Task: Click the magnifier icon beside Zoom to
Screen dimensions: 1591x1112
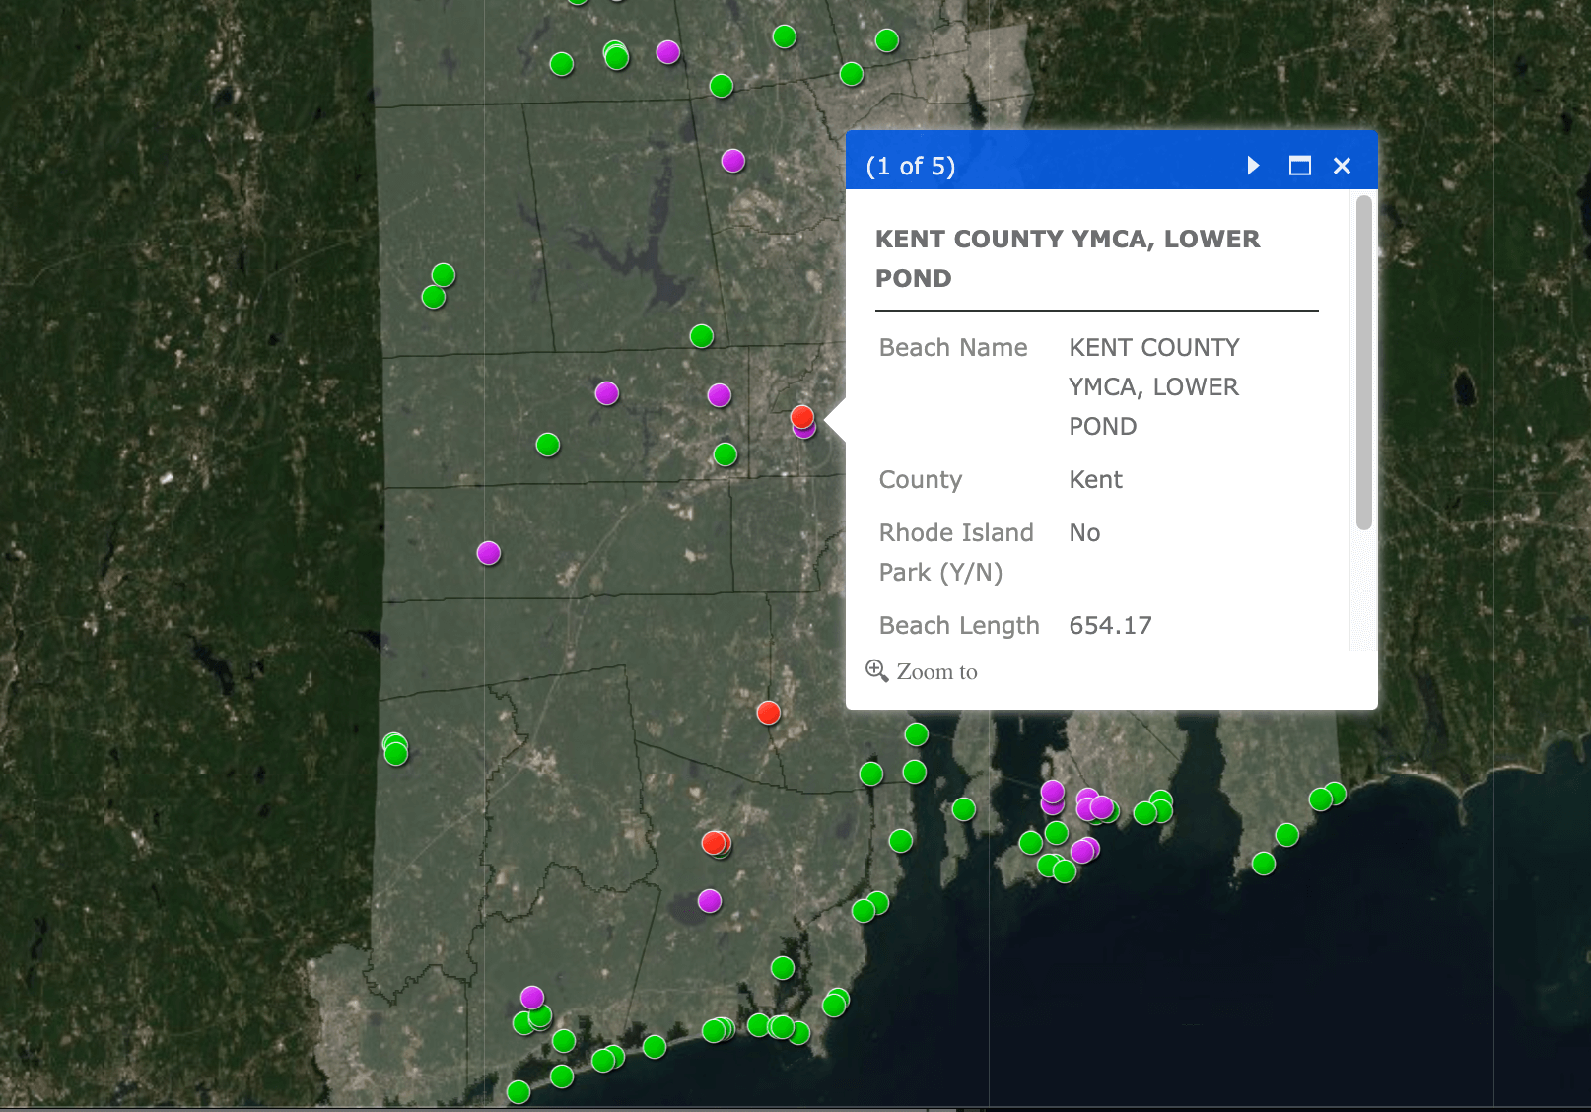Action: click(876, 670)
